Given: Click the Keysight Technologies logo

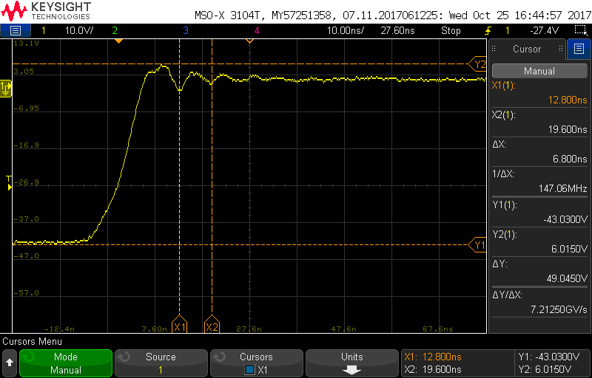Looking at the screenshot, I should pos(46,10).
